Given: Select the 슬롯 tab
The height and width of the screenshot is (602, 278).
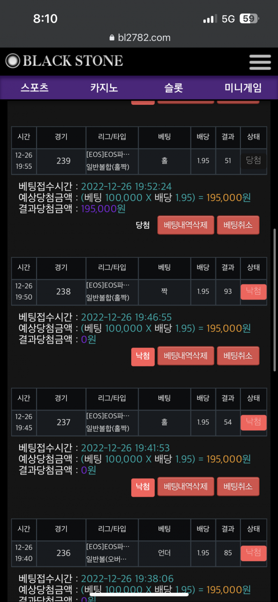Looking at the screenshot, I should click(174, 88).
